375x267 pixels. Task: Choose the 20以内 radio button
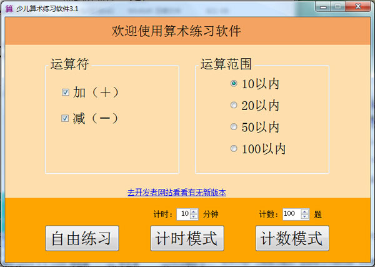tap(234, 105)
